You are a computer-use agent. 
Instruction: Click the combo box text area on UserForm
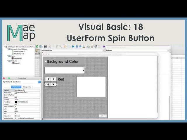point(64,70)
